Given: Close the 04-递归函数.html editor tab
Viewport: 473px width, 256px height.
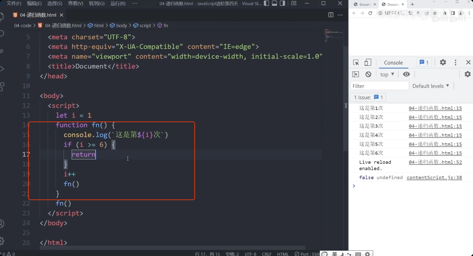Looking at the screenshot, I should tap(62, 15).
